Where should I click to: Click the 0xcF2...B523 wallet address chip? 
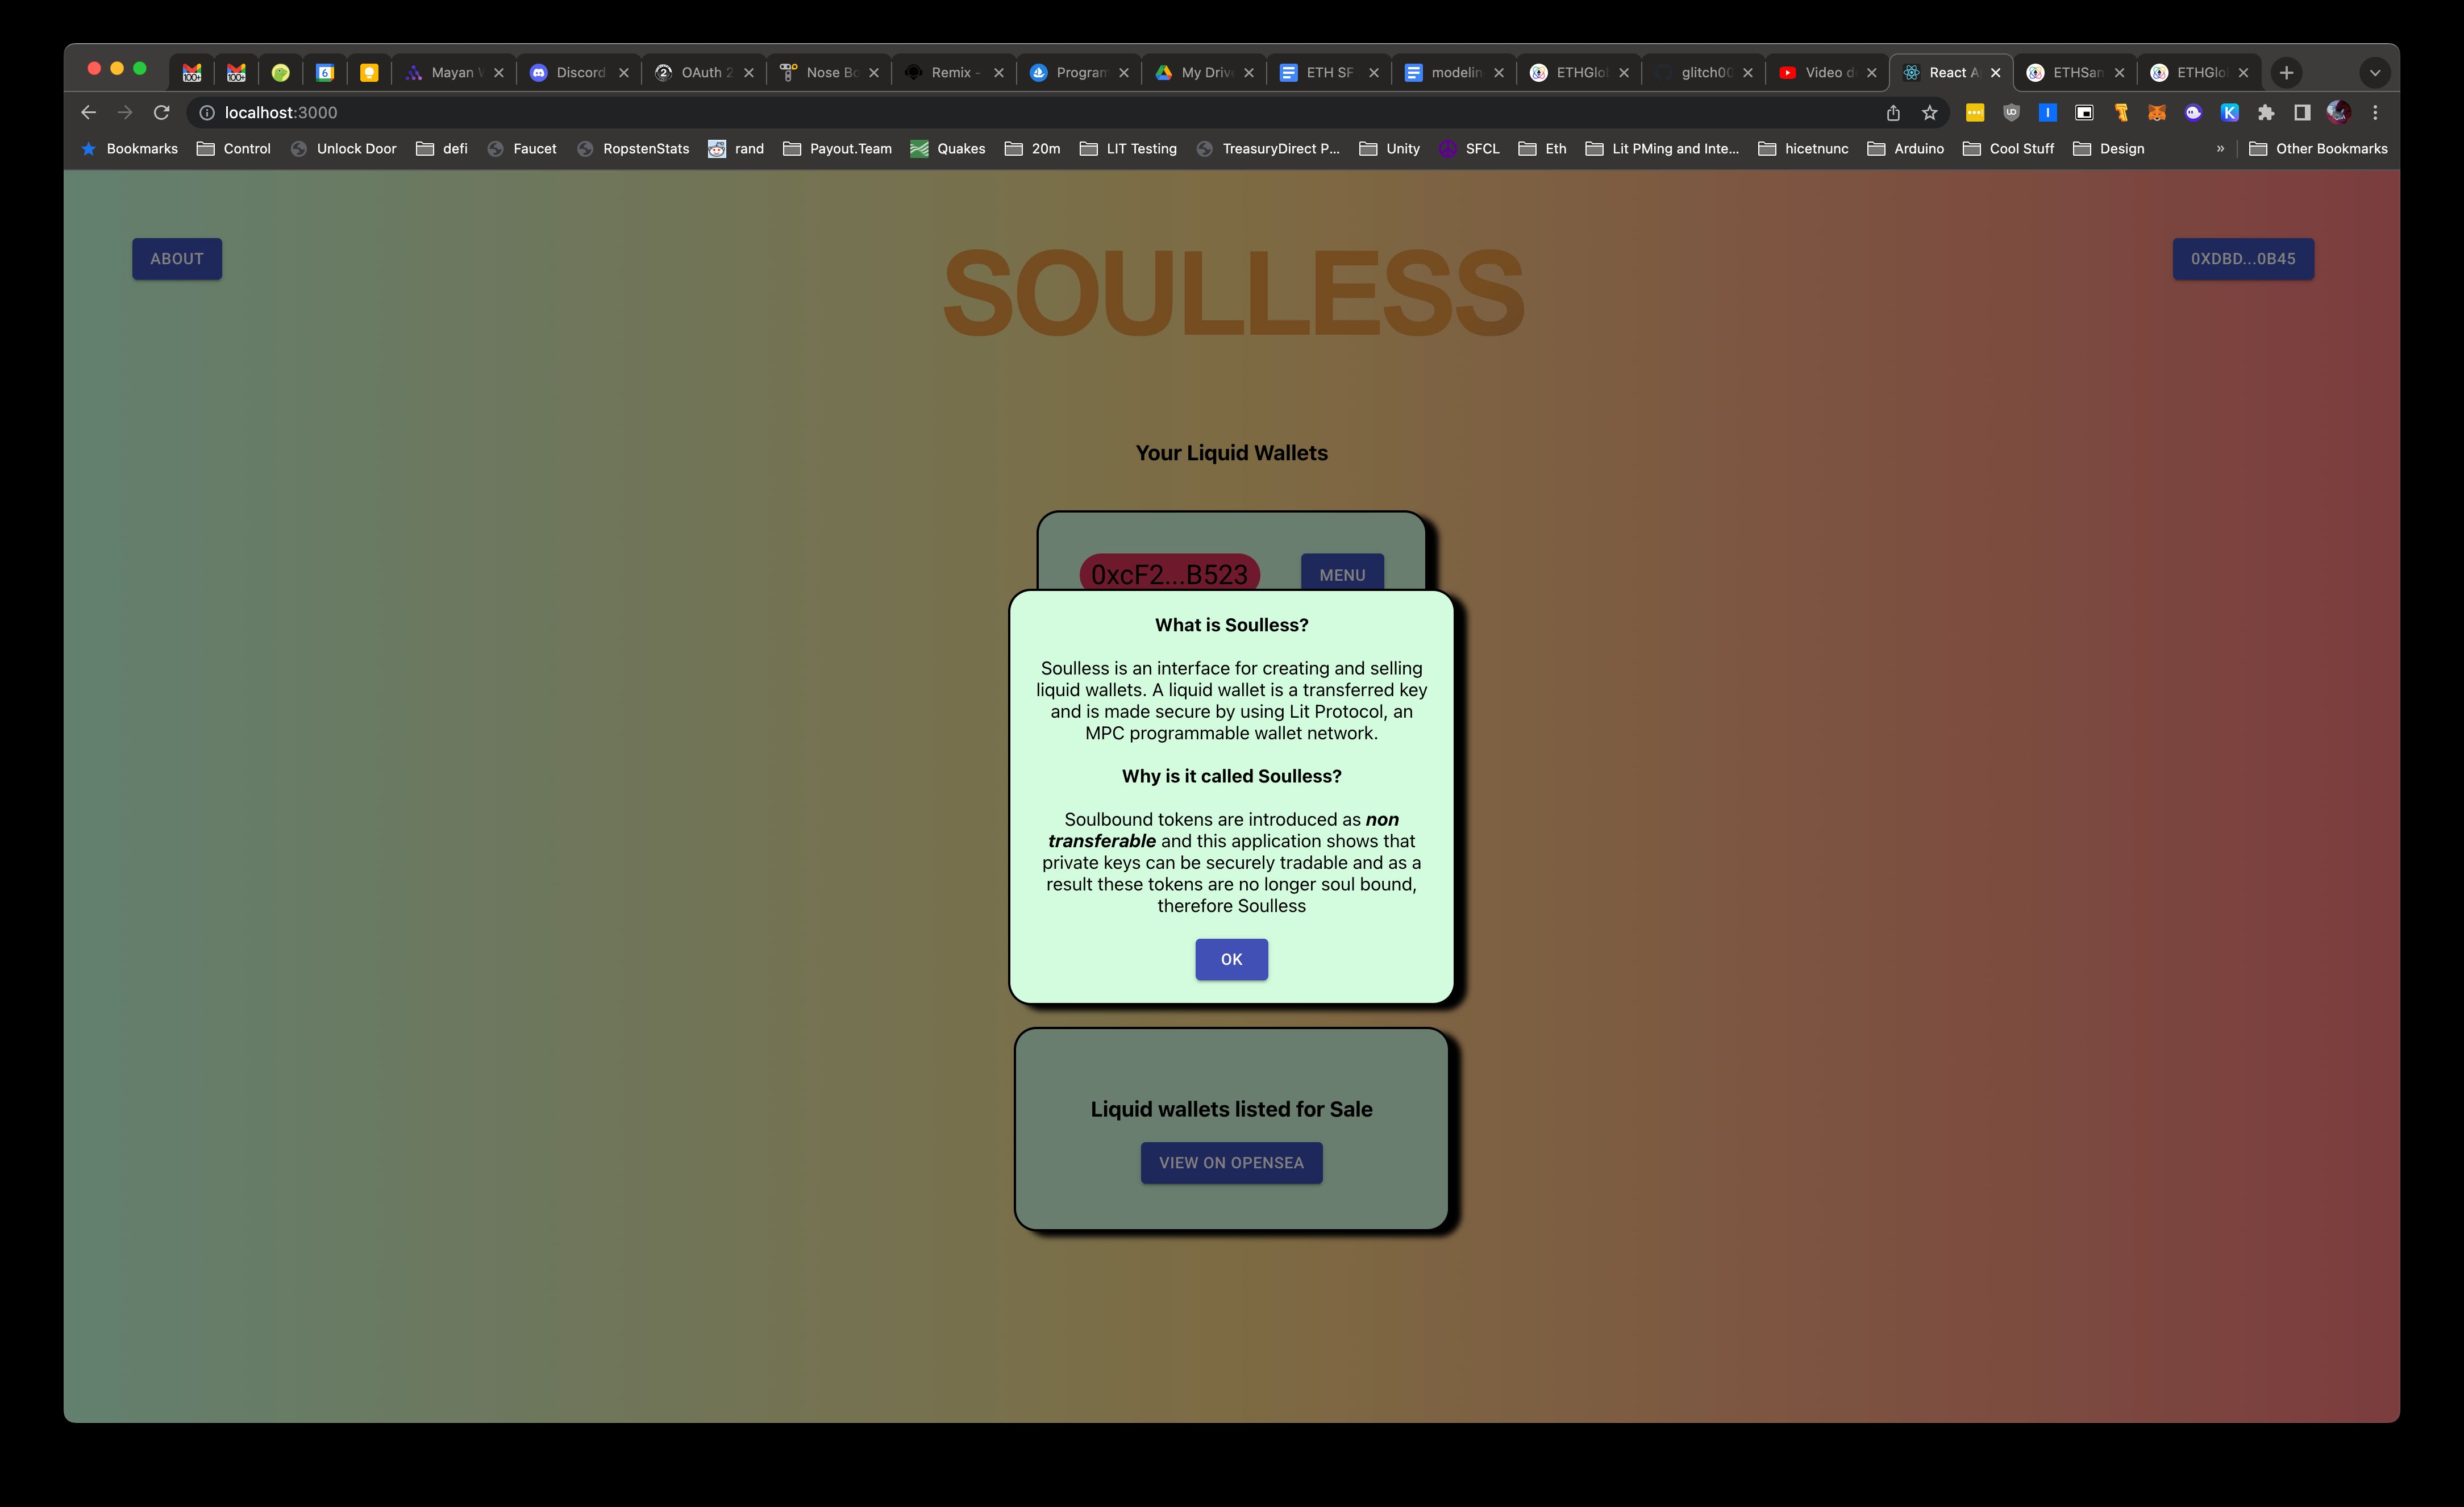[1169, 573]
